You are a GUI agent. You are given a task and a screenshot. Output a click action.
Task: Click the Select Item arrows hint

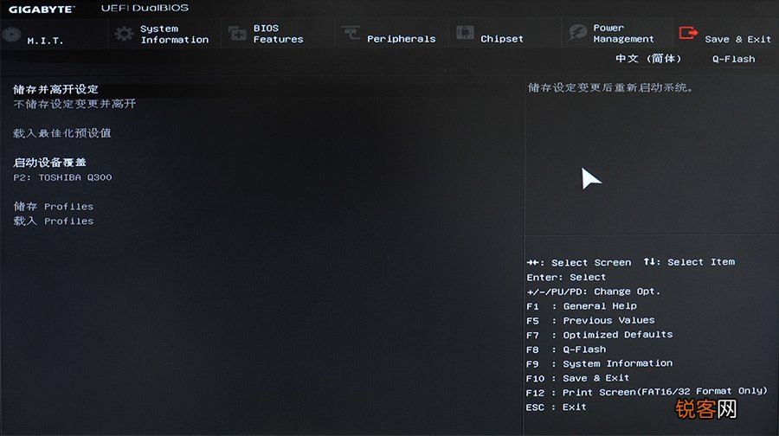coord(689,262)
